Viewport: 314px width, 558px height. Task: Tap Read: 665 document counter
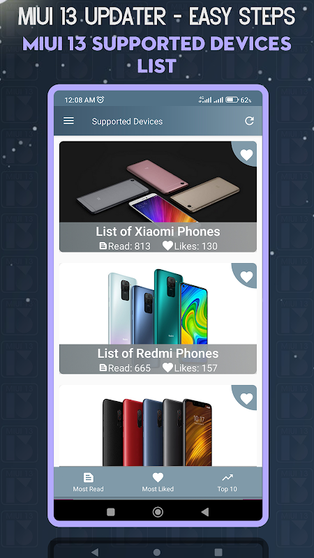(x=125, y=368)
